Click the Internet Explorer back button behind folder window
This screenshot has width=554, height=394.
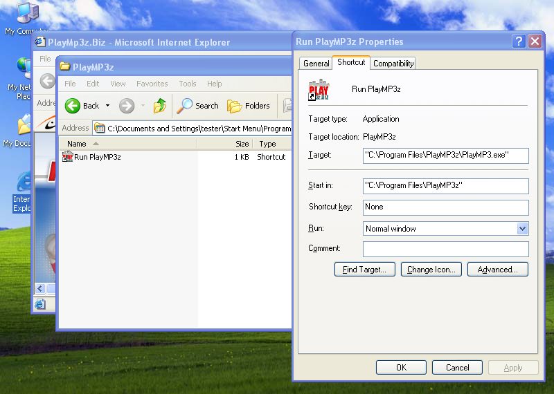(x=47, y=81)
